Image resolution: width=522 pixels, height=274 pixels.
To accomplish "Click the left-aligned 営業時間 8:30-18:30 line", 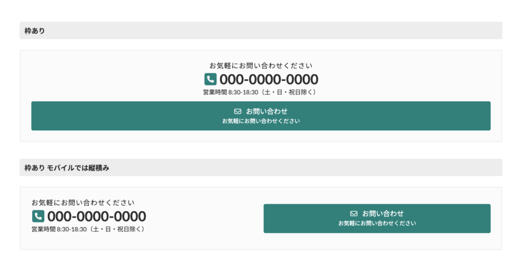I will coord(88,229).
